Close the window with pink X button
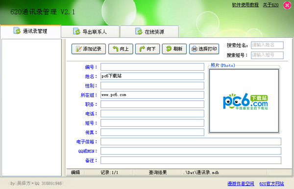294x189 pixels. (x=287, y=5)
